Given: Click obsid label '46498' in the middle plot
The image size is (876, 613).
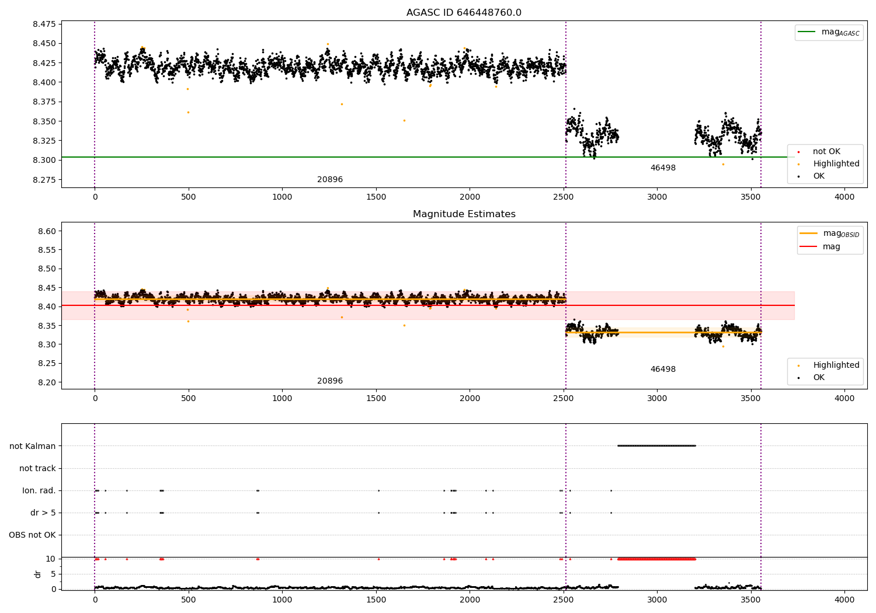Looking at the screenshot, I should [663, 370].
